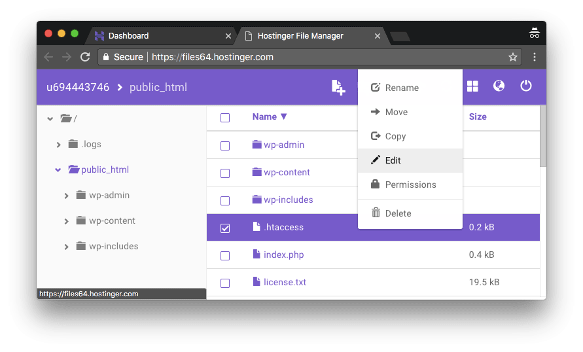Image resolution: width=583 pixels, height=352 pixels.
Task: Select Move from context menu
Action: pyautogui.click(x=410, y=112)
